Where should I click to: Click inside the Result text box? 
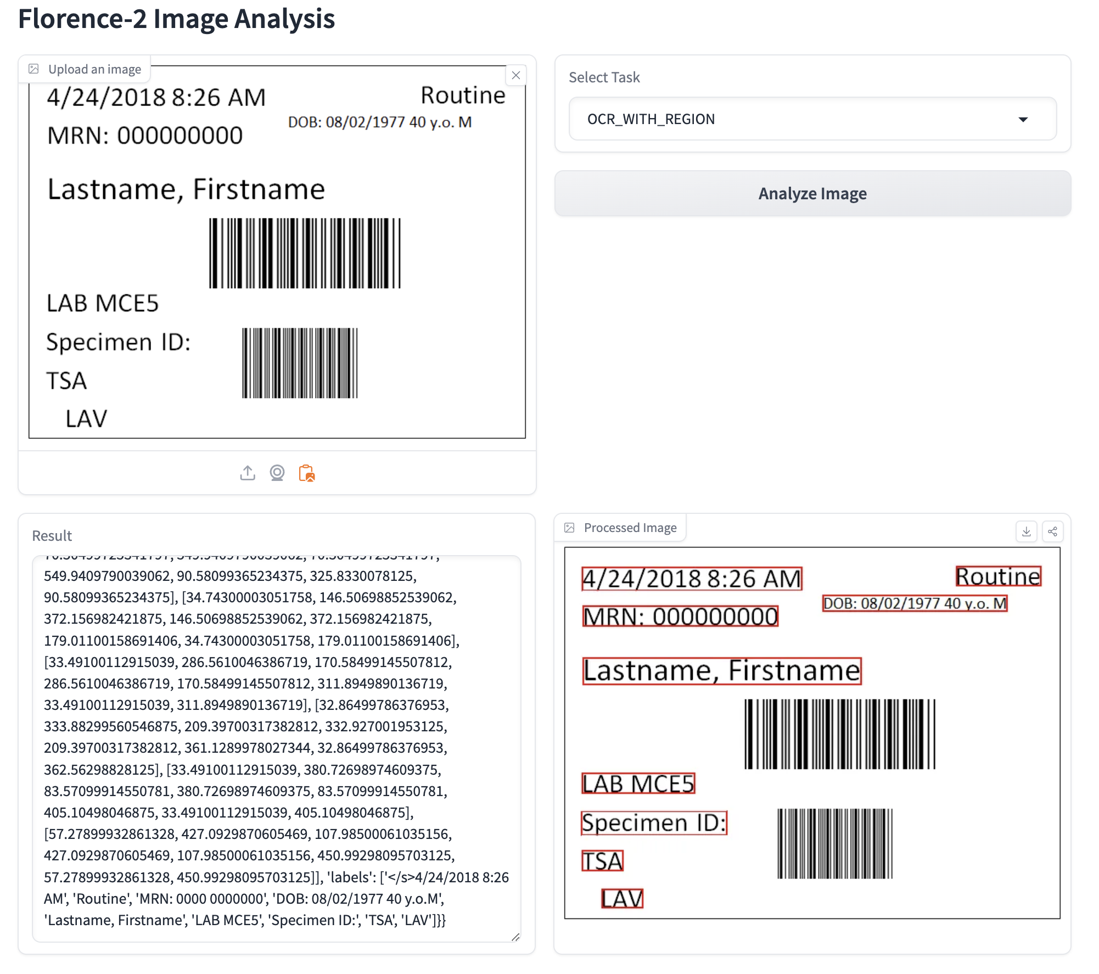(x=277, y=748)
